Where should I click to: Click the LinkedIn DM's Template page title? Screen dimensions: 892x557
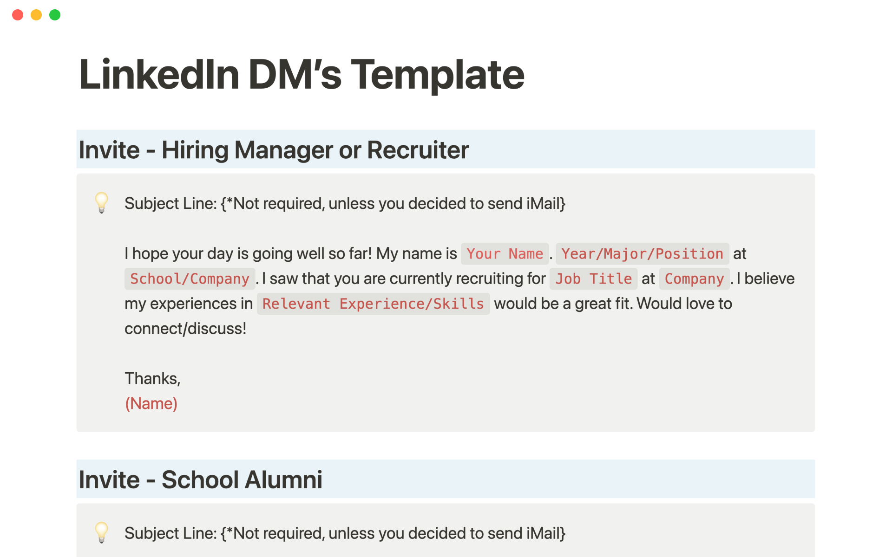302,74
